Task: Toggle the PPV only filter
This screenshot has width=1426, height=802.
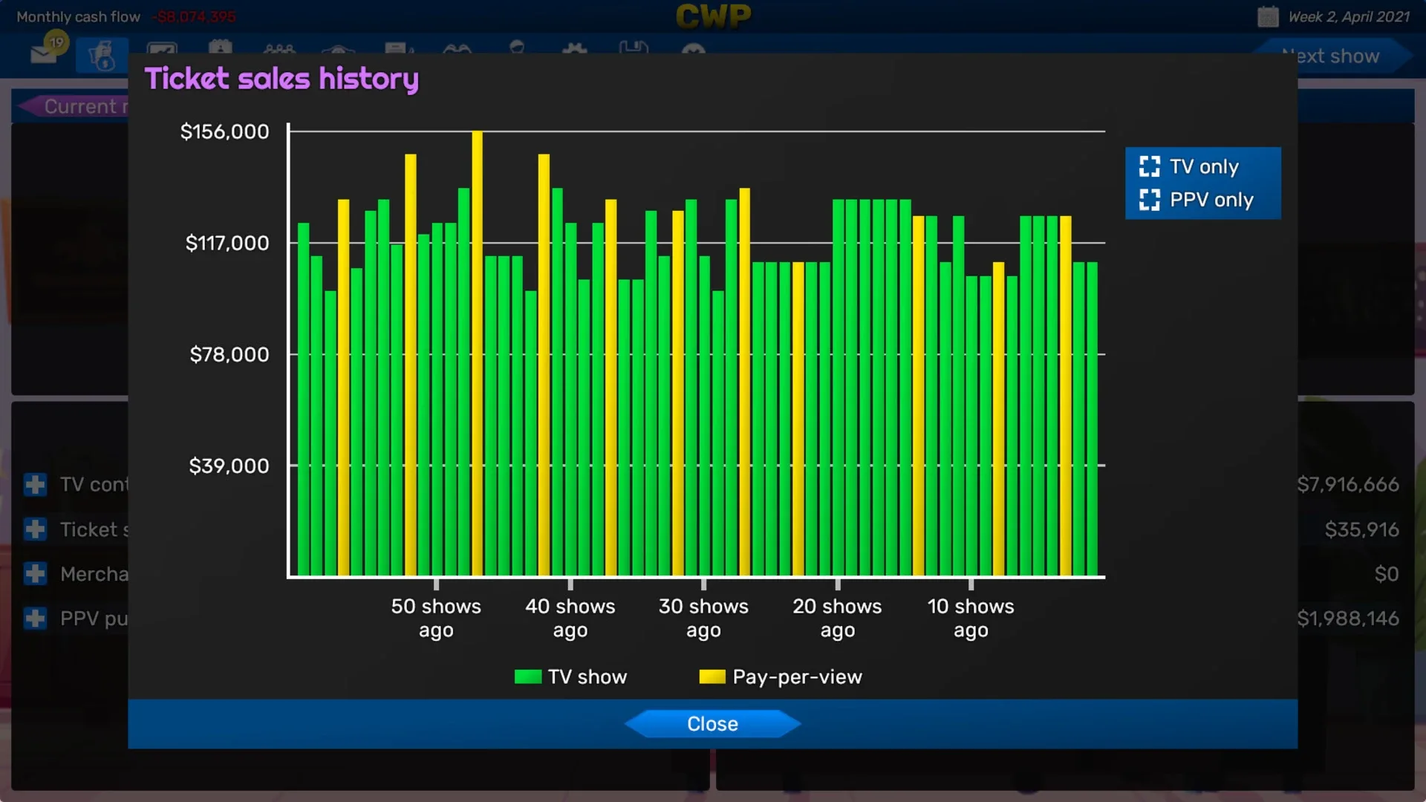Action: [x=1150, y=200]
